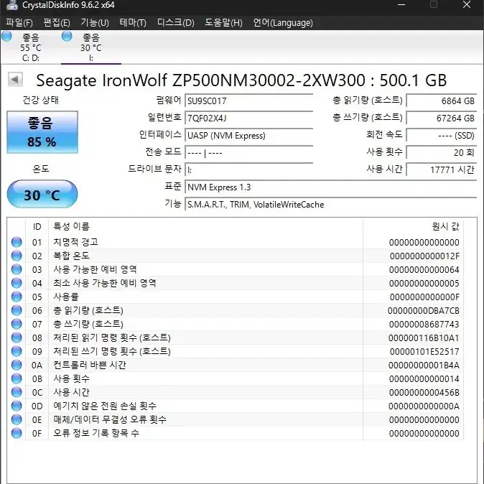484x484 pixels.
Task: Click the transfer mode field
Action: point(248,153)
